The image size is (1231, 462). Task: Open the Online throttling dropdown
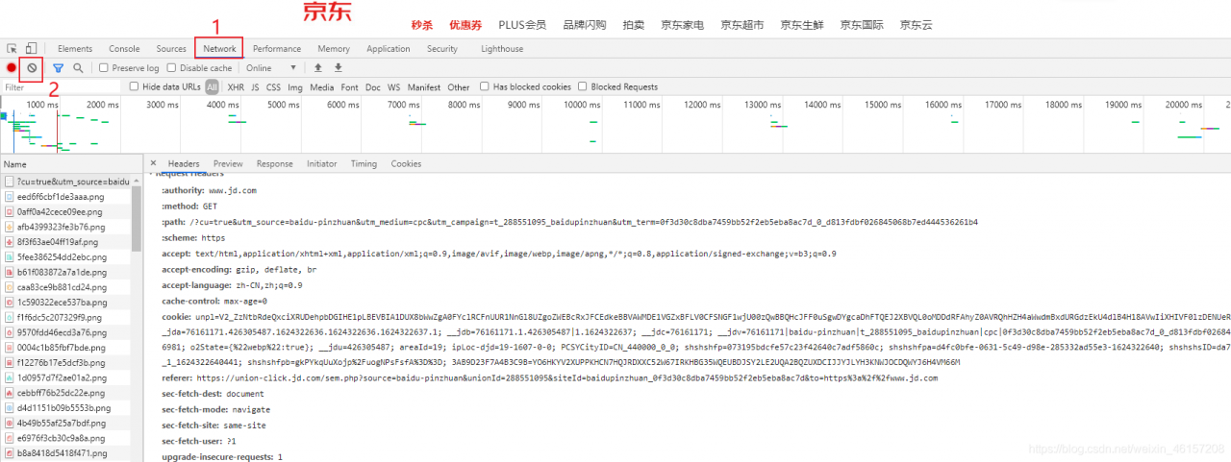(271, 68)
